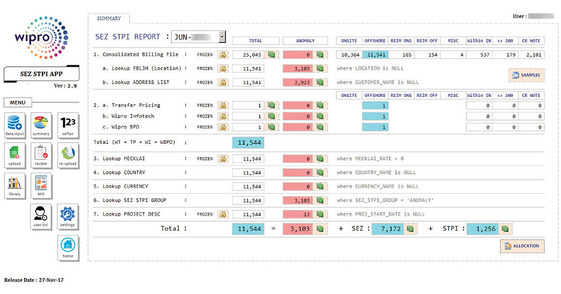
Task: Click the PROJECT DESC anomaly value 13
Action: point(298,214)
